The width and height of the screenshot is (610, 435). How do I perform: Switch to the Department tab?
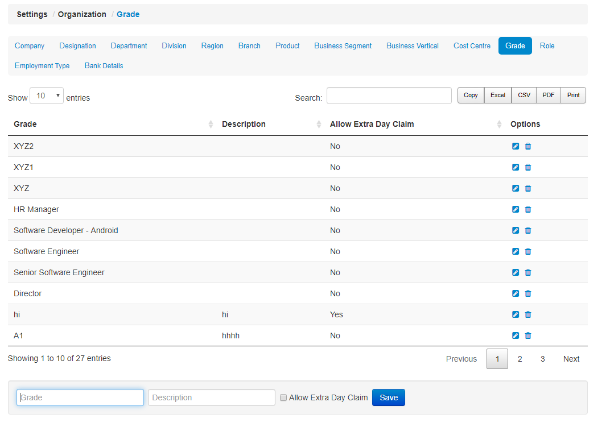[x=129, y=46]
